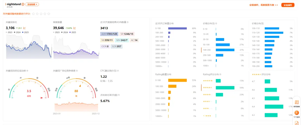
Task: Toggle the 2025 legend under 关键词排名
Action: tap(25, 32)
